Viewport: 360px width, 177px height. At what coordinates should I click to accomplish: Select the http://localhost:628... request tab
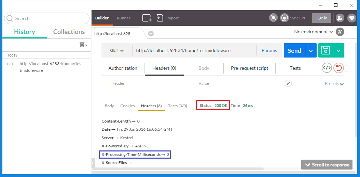pos(114,34)
